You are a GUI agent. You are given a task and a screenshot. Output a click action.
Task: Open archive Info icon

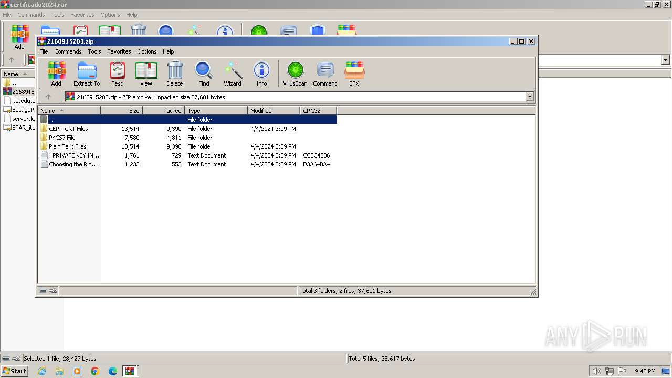click(x=261, y=73)
